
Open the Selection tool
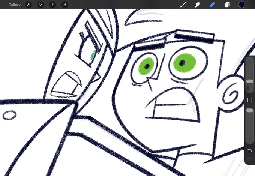click(x=53, y=5)
